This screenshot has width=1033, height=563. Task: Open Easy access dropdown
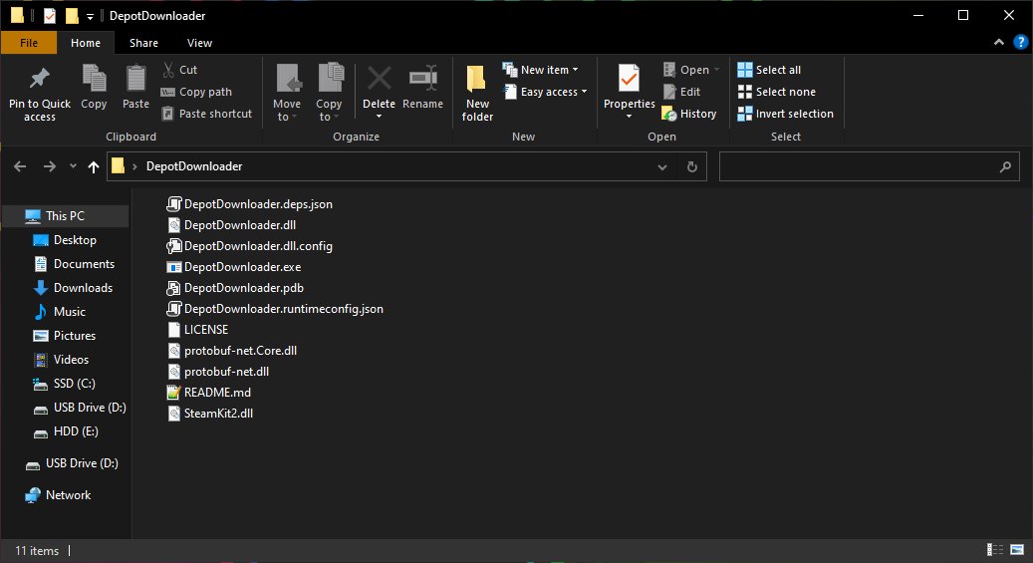(x=545, y=92)
